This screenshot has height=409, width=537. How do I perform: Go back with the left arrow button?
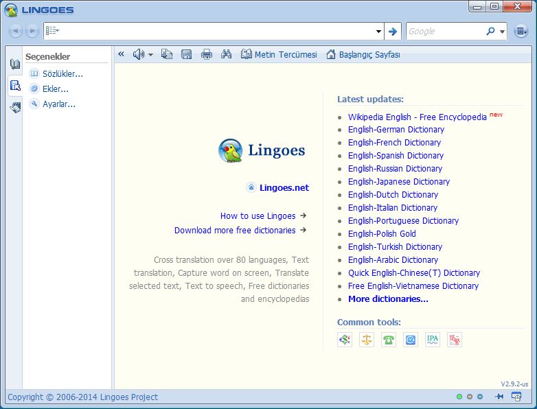[15, 31]
